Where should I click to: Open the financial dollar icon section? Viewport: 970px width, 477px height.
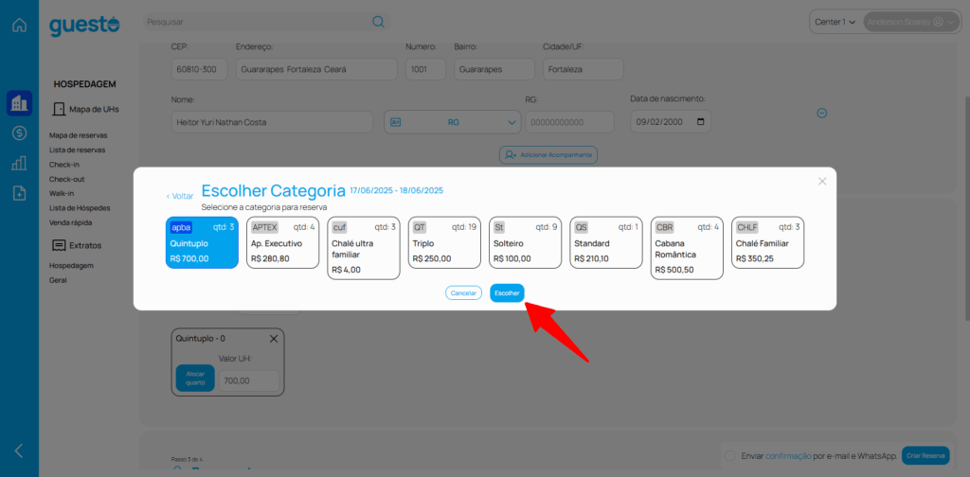19,132
